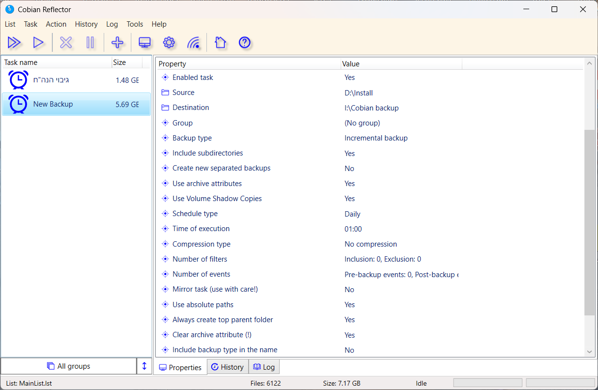Click the Run all tasks double-arrow icon

click(x=15, y=43)
